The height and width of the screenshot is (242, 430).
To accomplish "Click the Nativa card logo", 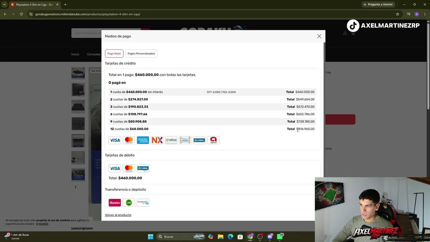I will pyautogui.click(x=171, y=140).
